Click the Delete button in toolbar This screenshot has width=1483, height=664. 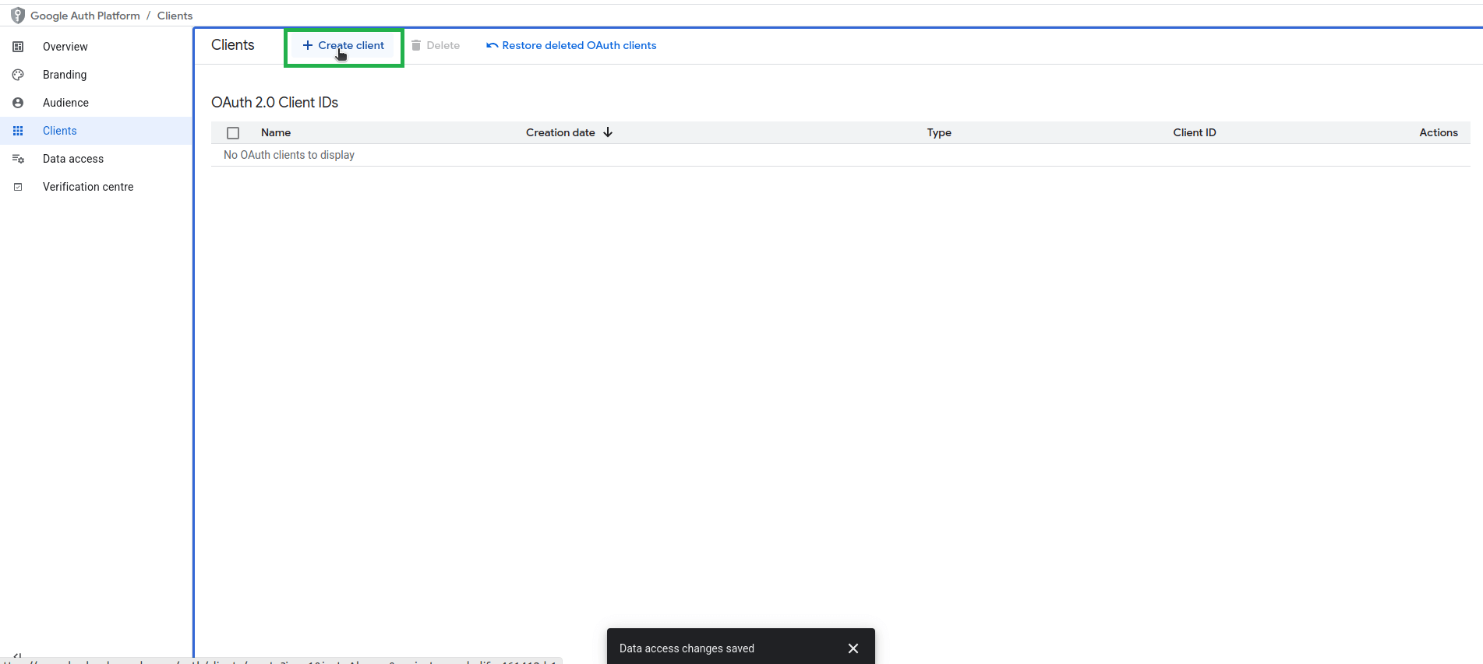436,46
